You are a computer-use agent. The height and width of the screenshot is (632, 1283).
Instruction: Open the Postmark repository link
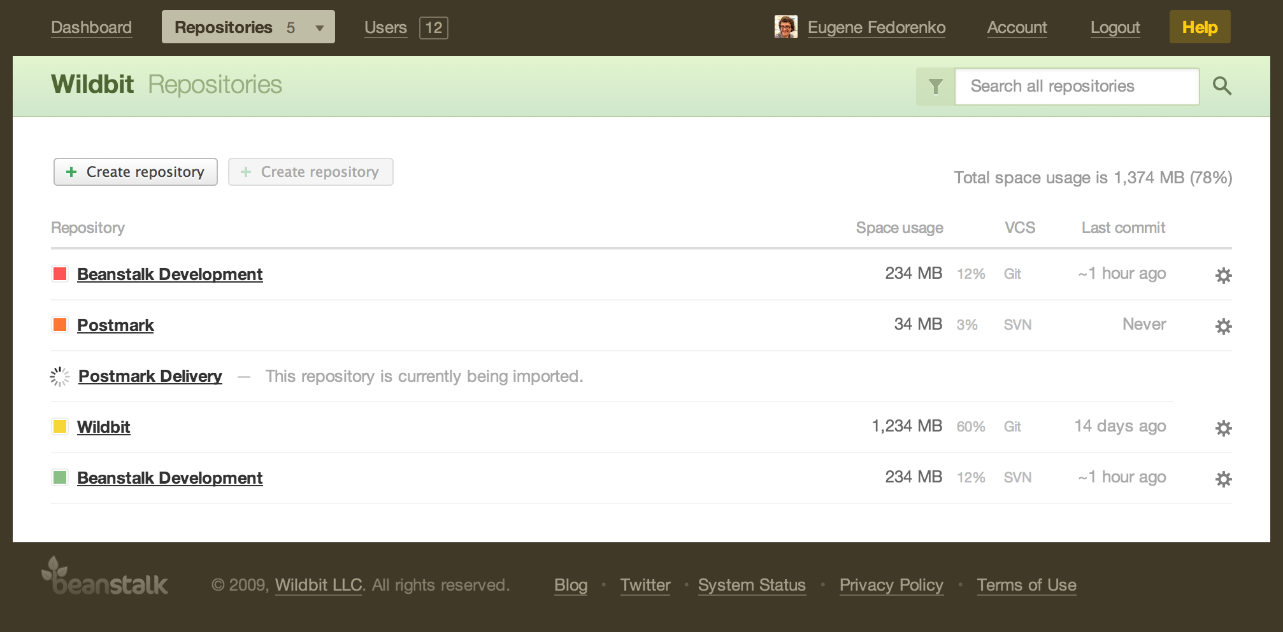[115, 325]
